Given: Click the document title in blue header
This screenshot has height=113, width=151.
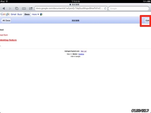Looking at the screenshot, I should click(75, 20).
